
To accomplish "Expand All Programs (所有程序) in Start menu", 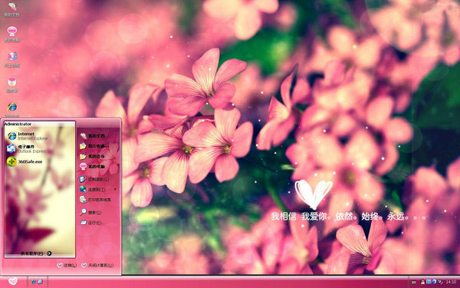I will click(36, 253).
